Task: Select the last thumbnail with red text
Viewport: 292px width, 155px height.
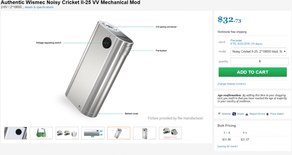Action: pos(170,133)
